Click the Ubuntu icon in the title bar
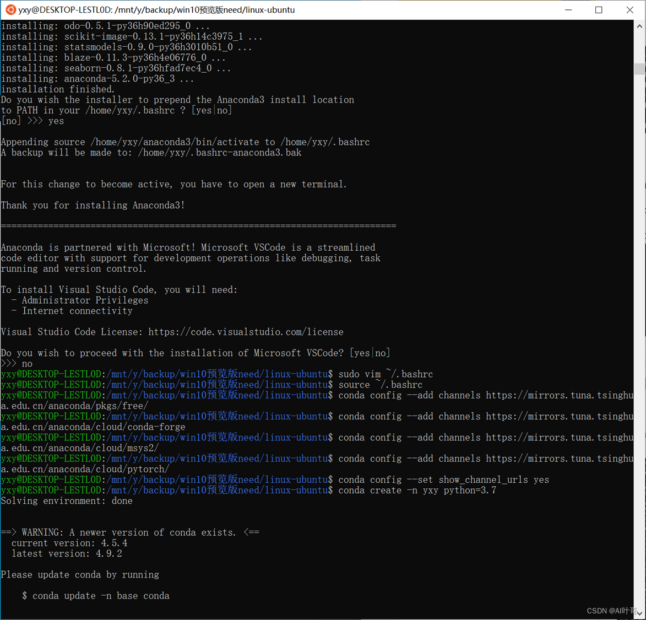The width and height of the screenshot is (646, 620). [10, 10]
